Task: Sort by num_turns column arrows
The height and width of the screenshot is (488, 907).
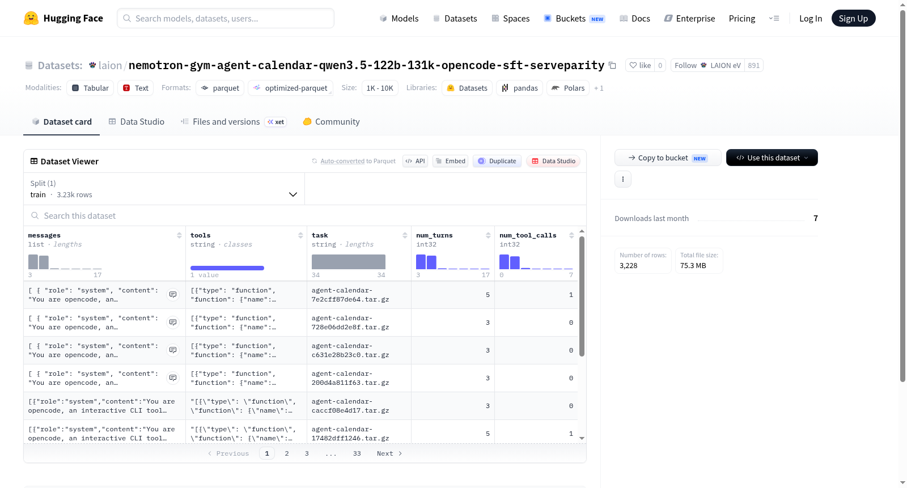Action: [488, 235]
